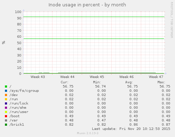This screenshot has height=137, width=175.
Task: Click the Max value 0.87 for /brick1
Action: click(166, 125)
